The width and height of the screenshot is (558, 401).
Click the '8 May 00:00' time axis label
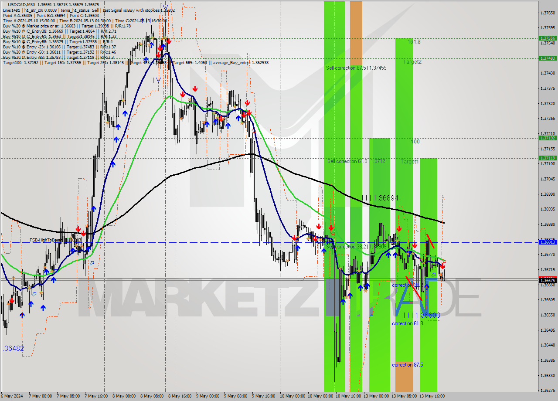point(124,396)
